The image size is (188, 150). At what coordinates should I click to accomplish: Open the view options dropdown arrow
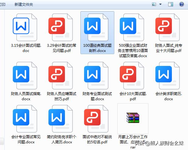coord(160,4)
